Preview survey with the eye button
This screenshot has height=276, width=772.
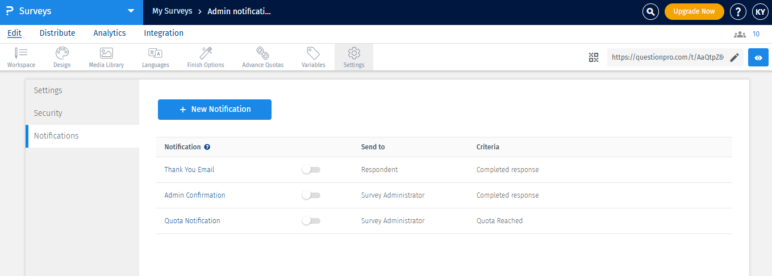758,57
